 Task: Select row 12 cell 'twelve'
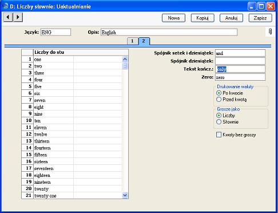(x=53, y=134)
